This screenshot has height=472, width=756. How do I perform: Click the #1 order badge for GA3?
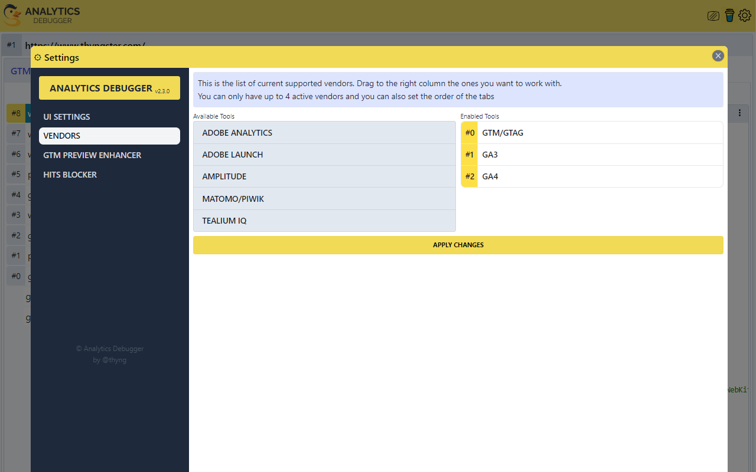(470, 155)
